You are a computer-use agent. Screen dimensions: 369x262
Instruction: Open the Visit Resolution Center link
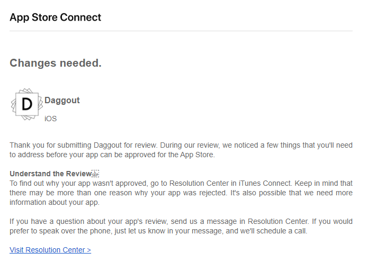click(50, 250)
